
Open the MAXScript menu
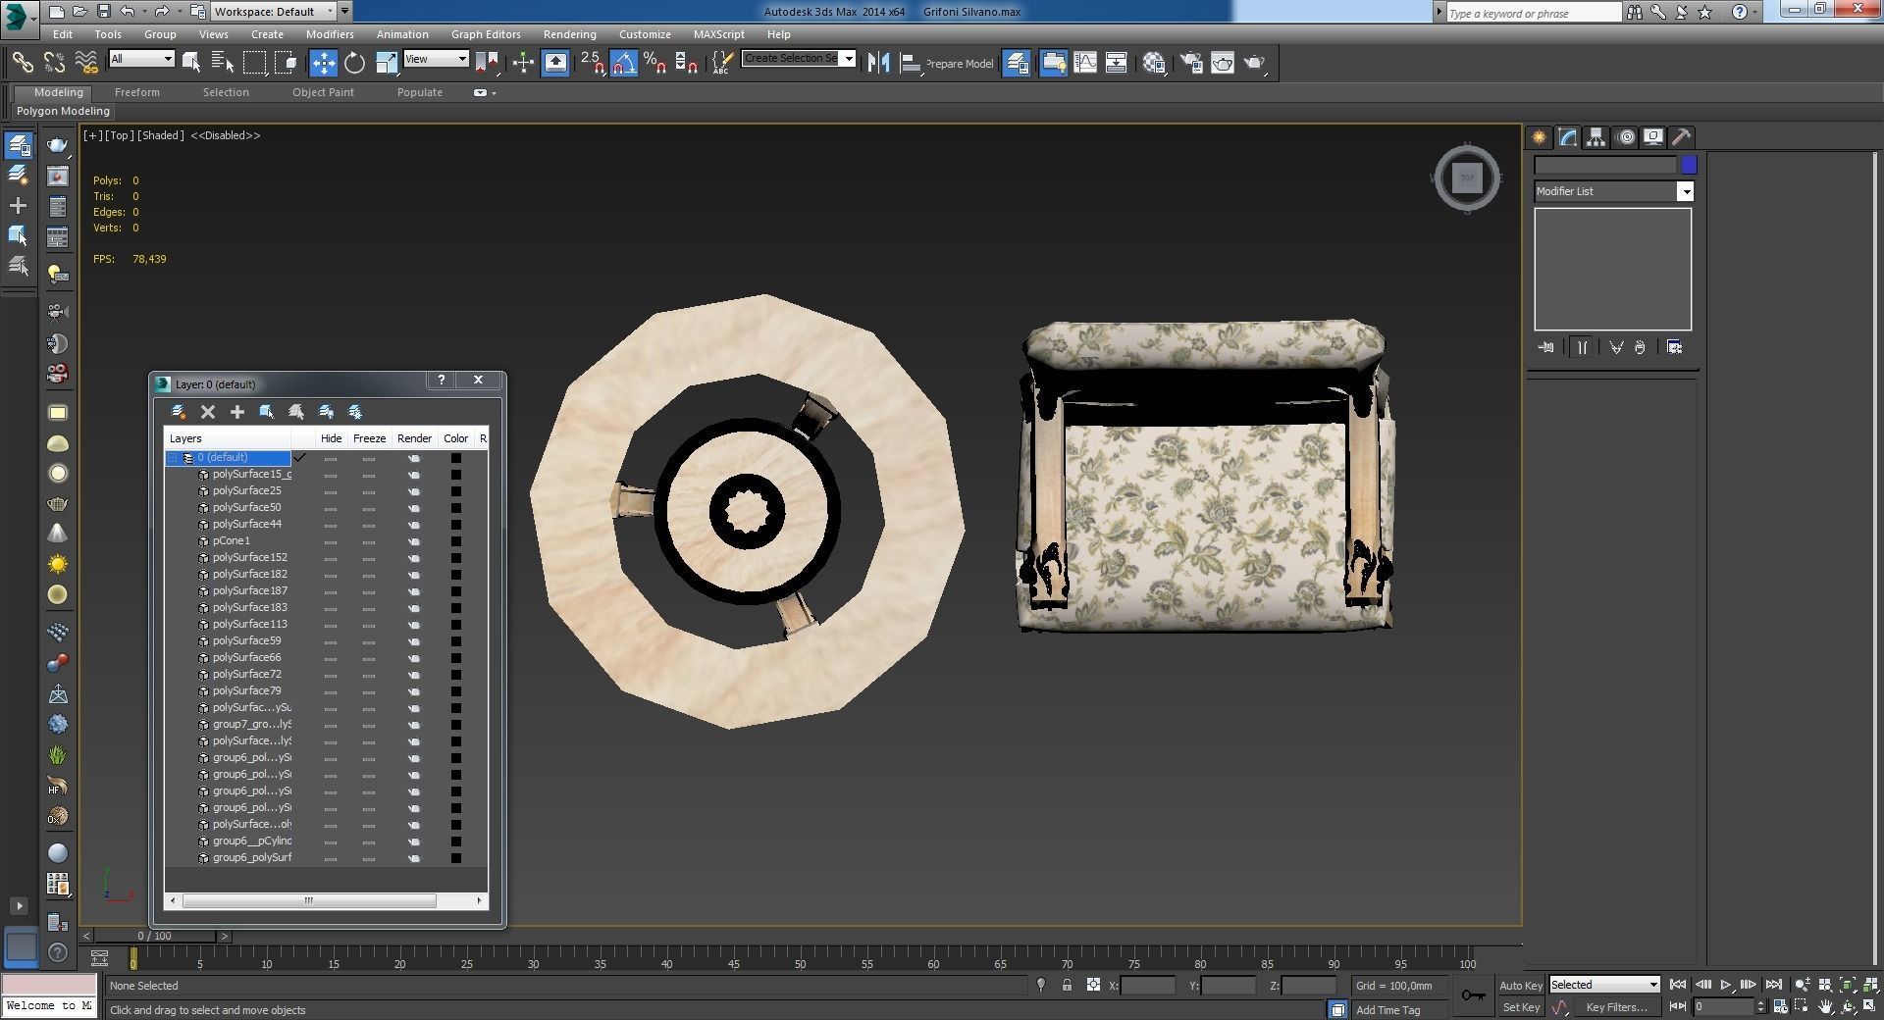[x=718, y=34]
